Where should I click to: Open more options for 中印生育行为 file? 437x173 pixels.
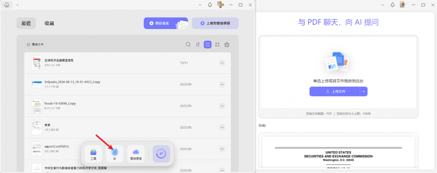[222, 170]
